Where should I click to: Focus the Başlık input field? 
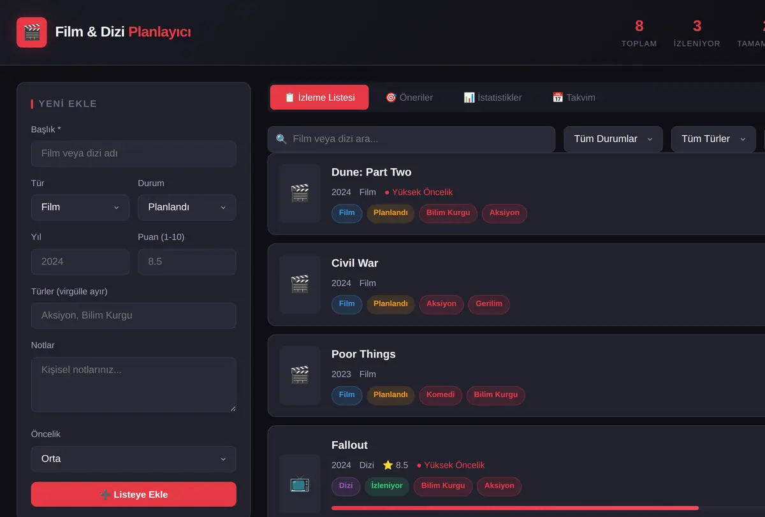coord(134,154)
